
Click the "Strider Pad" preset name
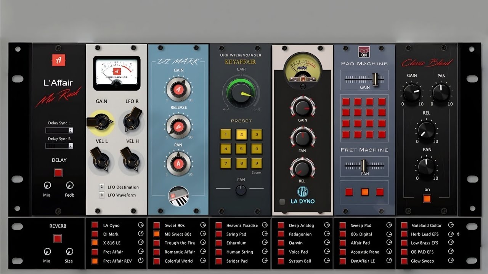tap(237, 261)
